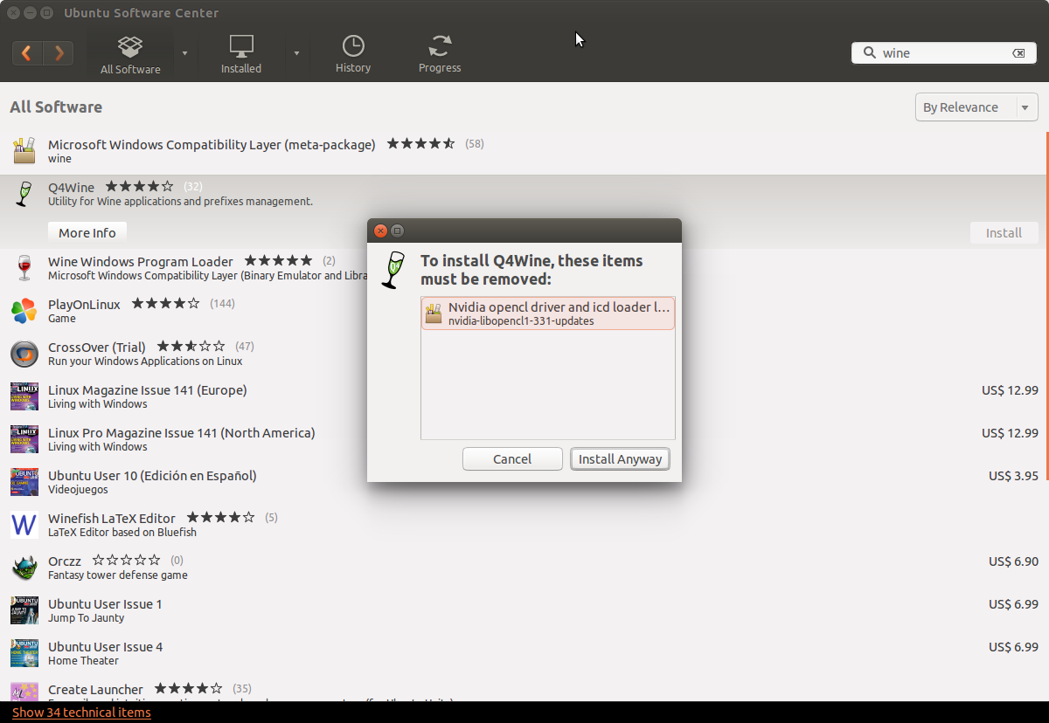The height and width of the screenshot is (723, 1049).
Task: Click Show 34 technical items link
Action: click(81, 713)
